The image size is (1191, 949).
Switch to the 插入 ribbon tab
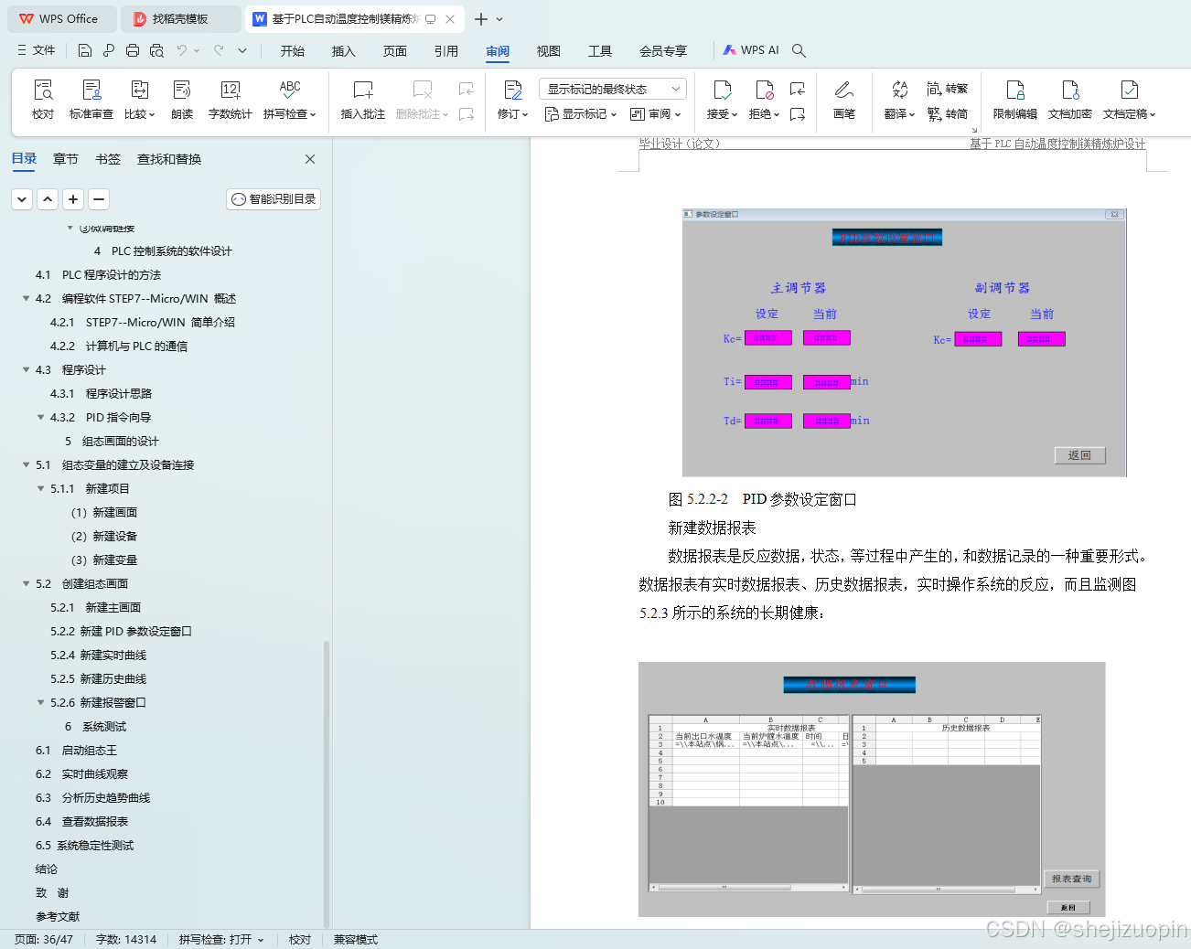[344, 51]
